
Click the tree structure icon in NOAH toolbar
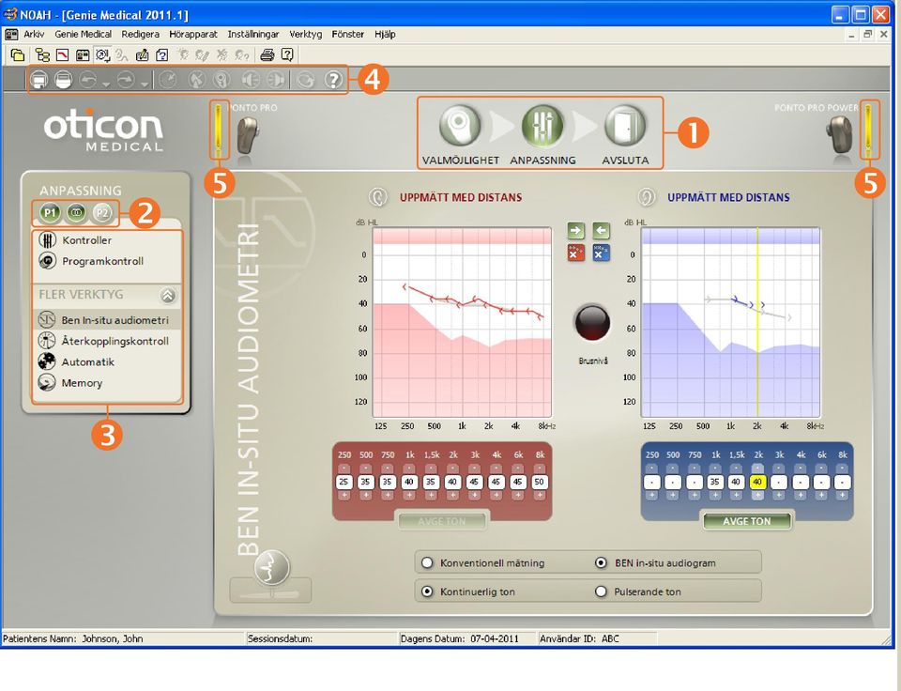tap(42, 55)
